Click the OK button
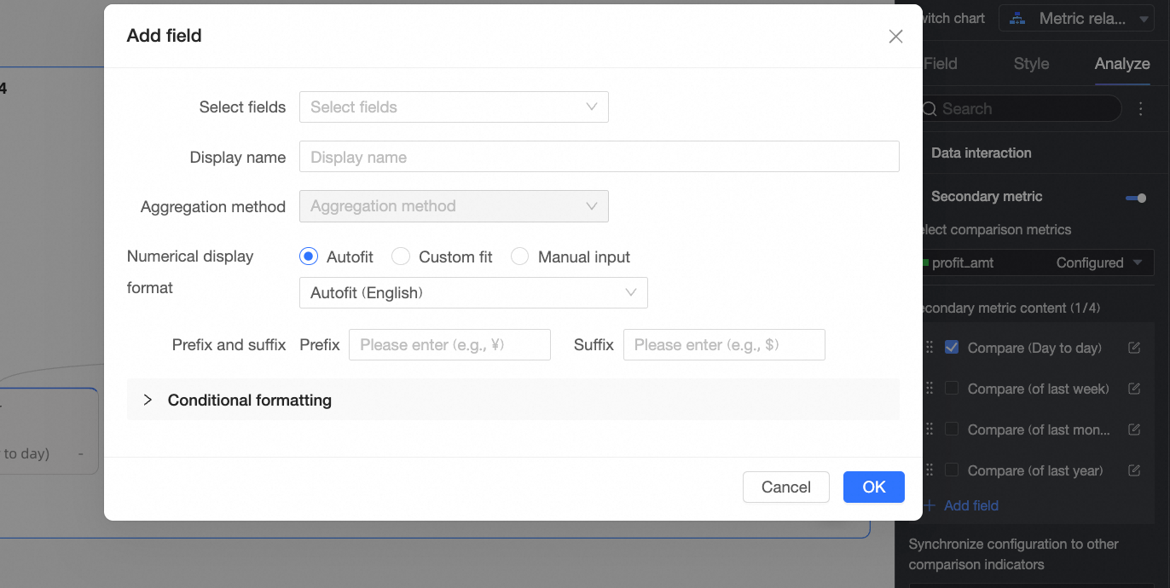Viewport: 1170px width, 588px height. pos(873,487)
